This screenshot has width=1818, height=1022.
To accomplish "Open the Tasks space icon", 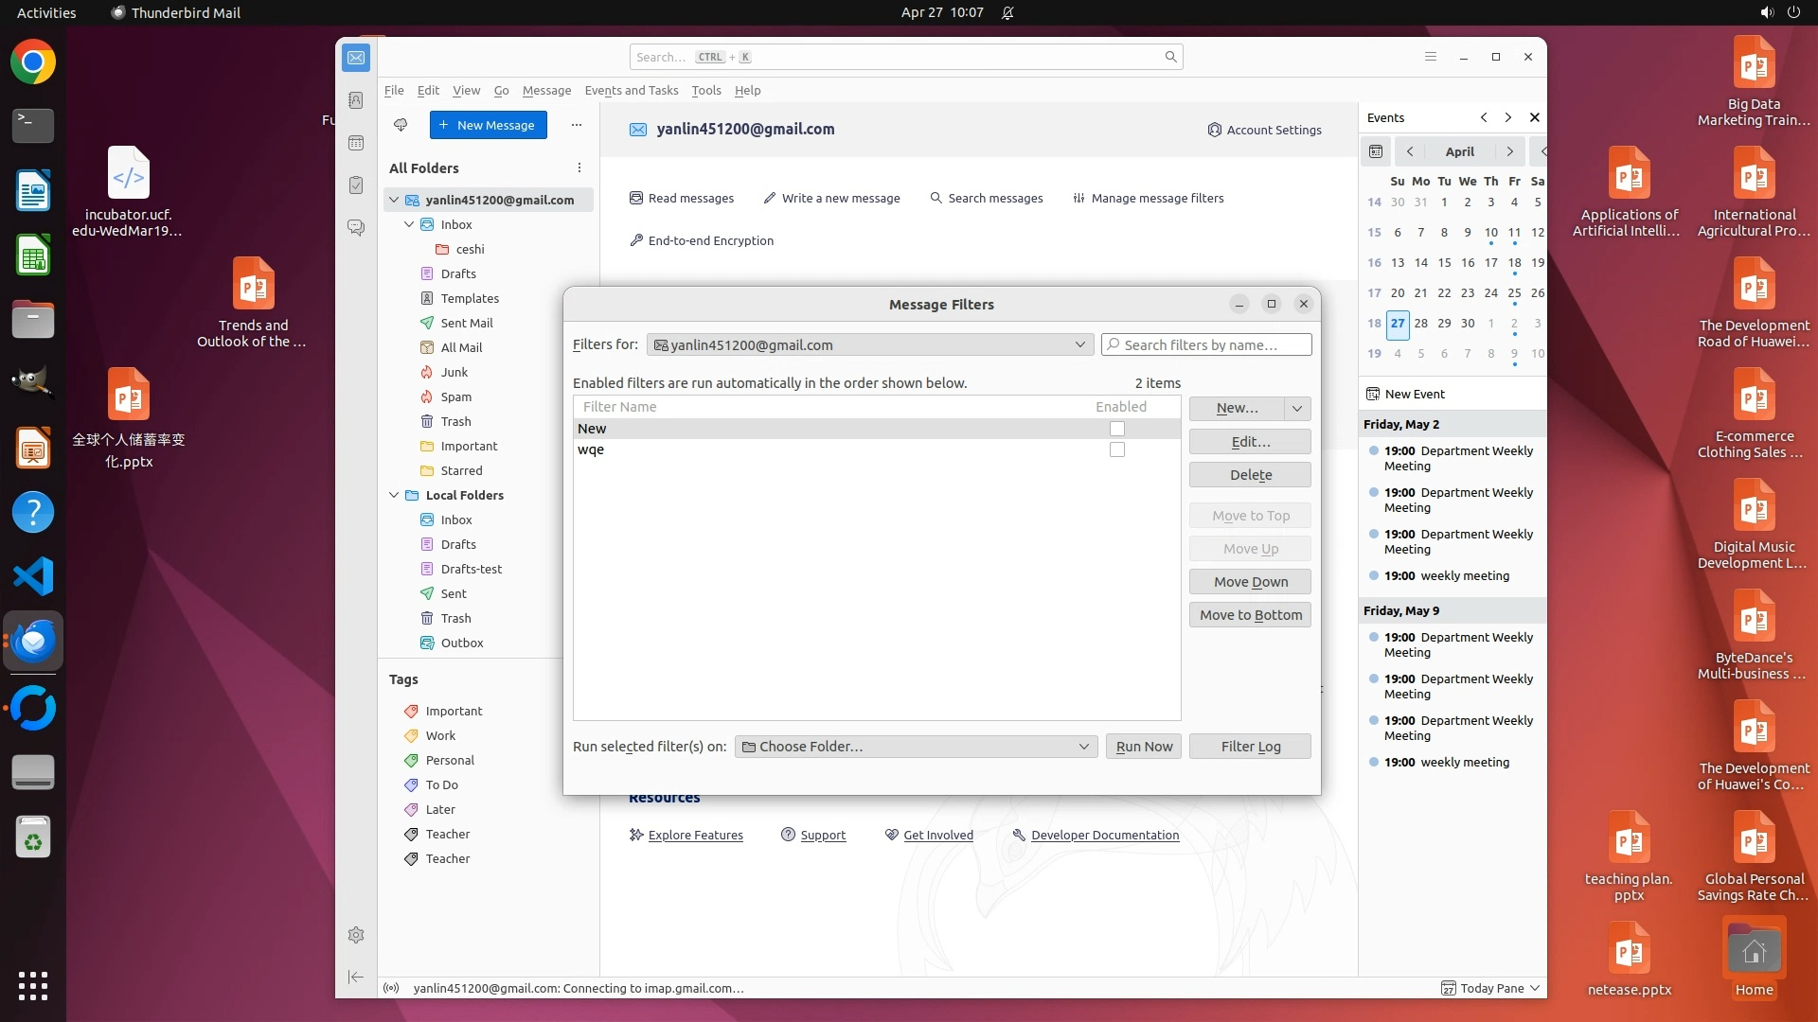I will tap(356, 185).
